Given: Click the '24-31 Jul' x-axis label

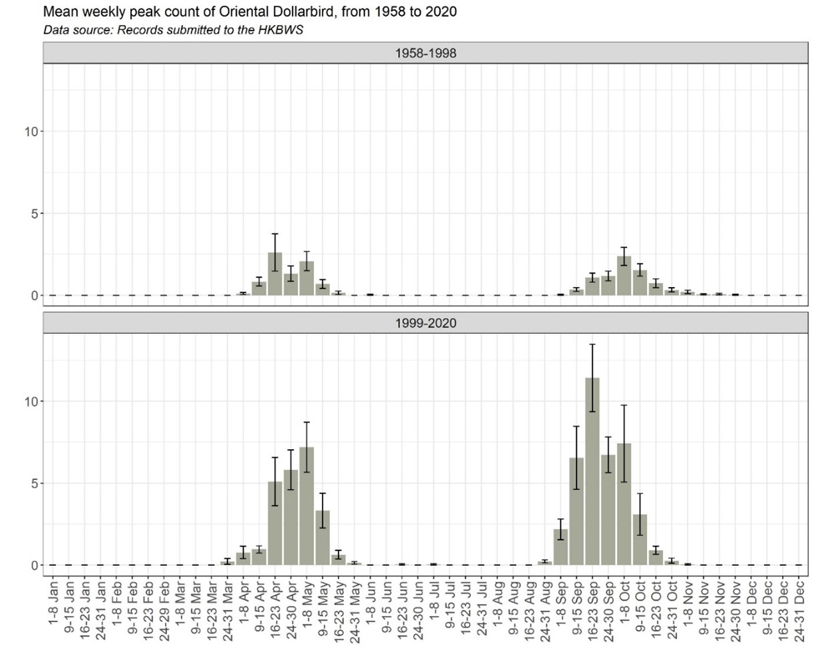Looking at the screenshot, I should 481,607.
